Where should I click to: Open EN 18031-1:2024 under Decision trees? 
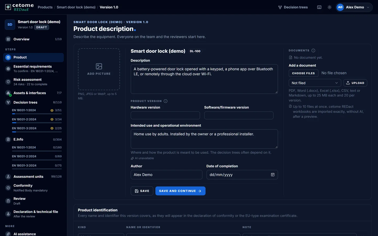(x=37, y=111)
